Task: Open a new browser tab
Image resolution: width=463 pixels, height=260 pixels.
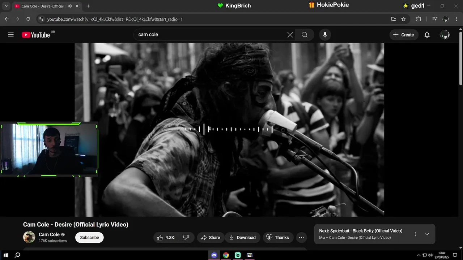Action: (x=88, y=6)
